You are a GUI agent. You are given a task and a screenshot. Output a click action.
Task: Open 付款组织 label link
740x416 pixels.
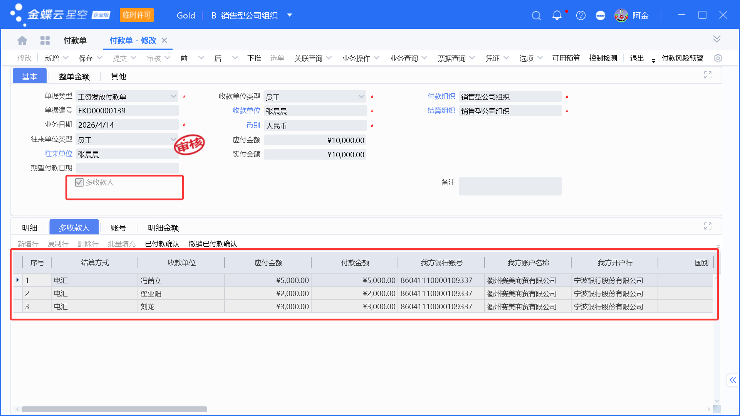[441, 96]
